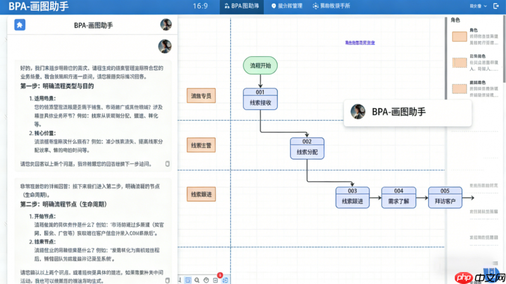The width and height of the screenshot is (506, 284).
Task: Click the blue home icon in chat panel
Action: pyautogui.click(x=20, y=25)
